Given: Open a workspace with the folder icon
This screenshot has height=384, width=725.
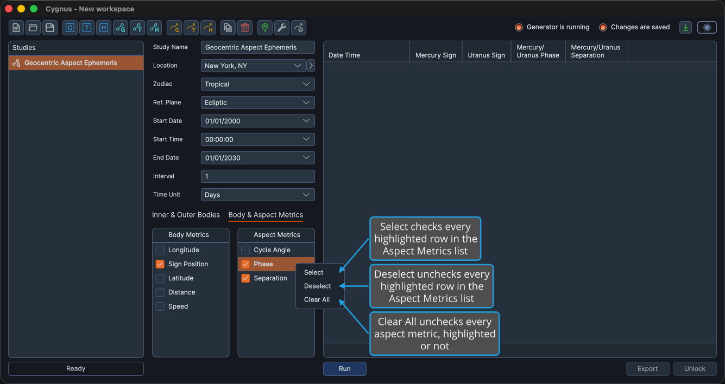Looking at the screenshot, I should click(33, 28).
